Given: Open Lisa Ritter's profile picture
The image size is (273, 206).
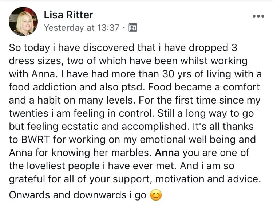Looking at the screenshot, I should [23, 22].
